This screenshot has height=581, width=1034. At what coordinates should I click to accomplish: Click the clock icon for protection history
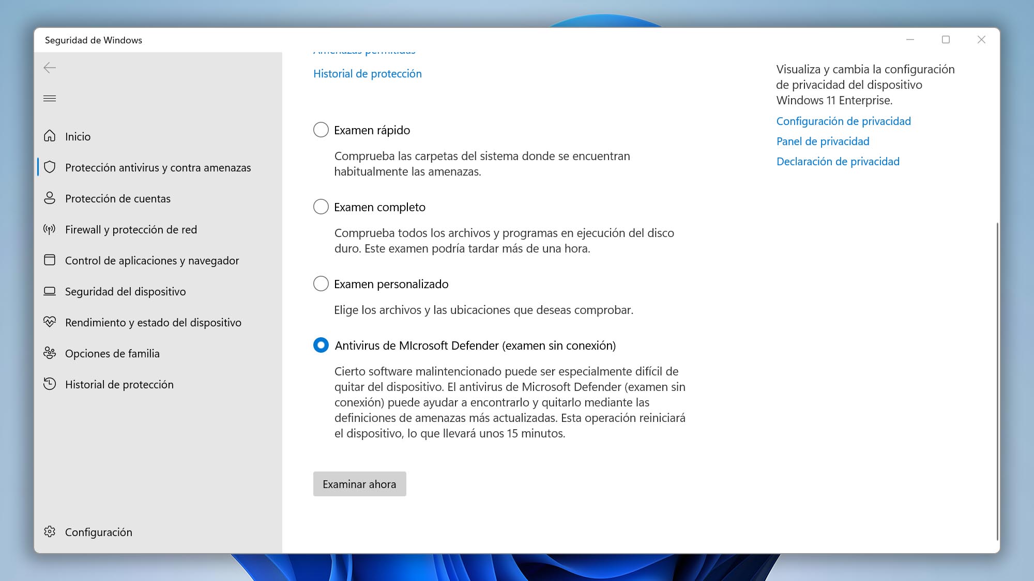pyautogui.click(x=50, y=384)
